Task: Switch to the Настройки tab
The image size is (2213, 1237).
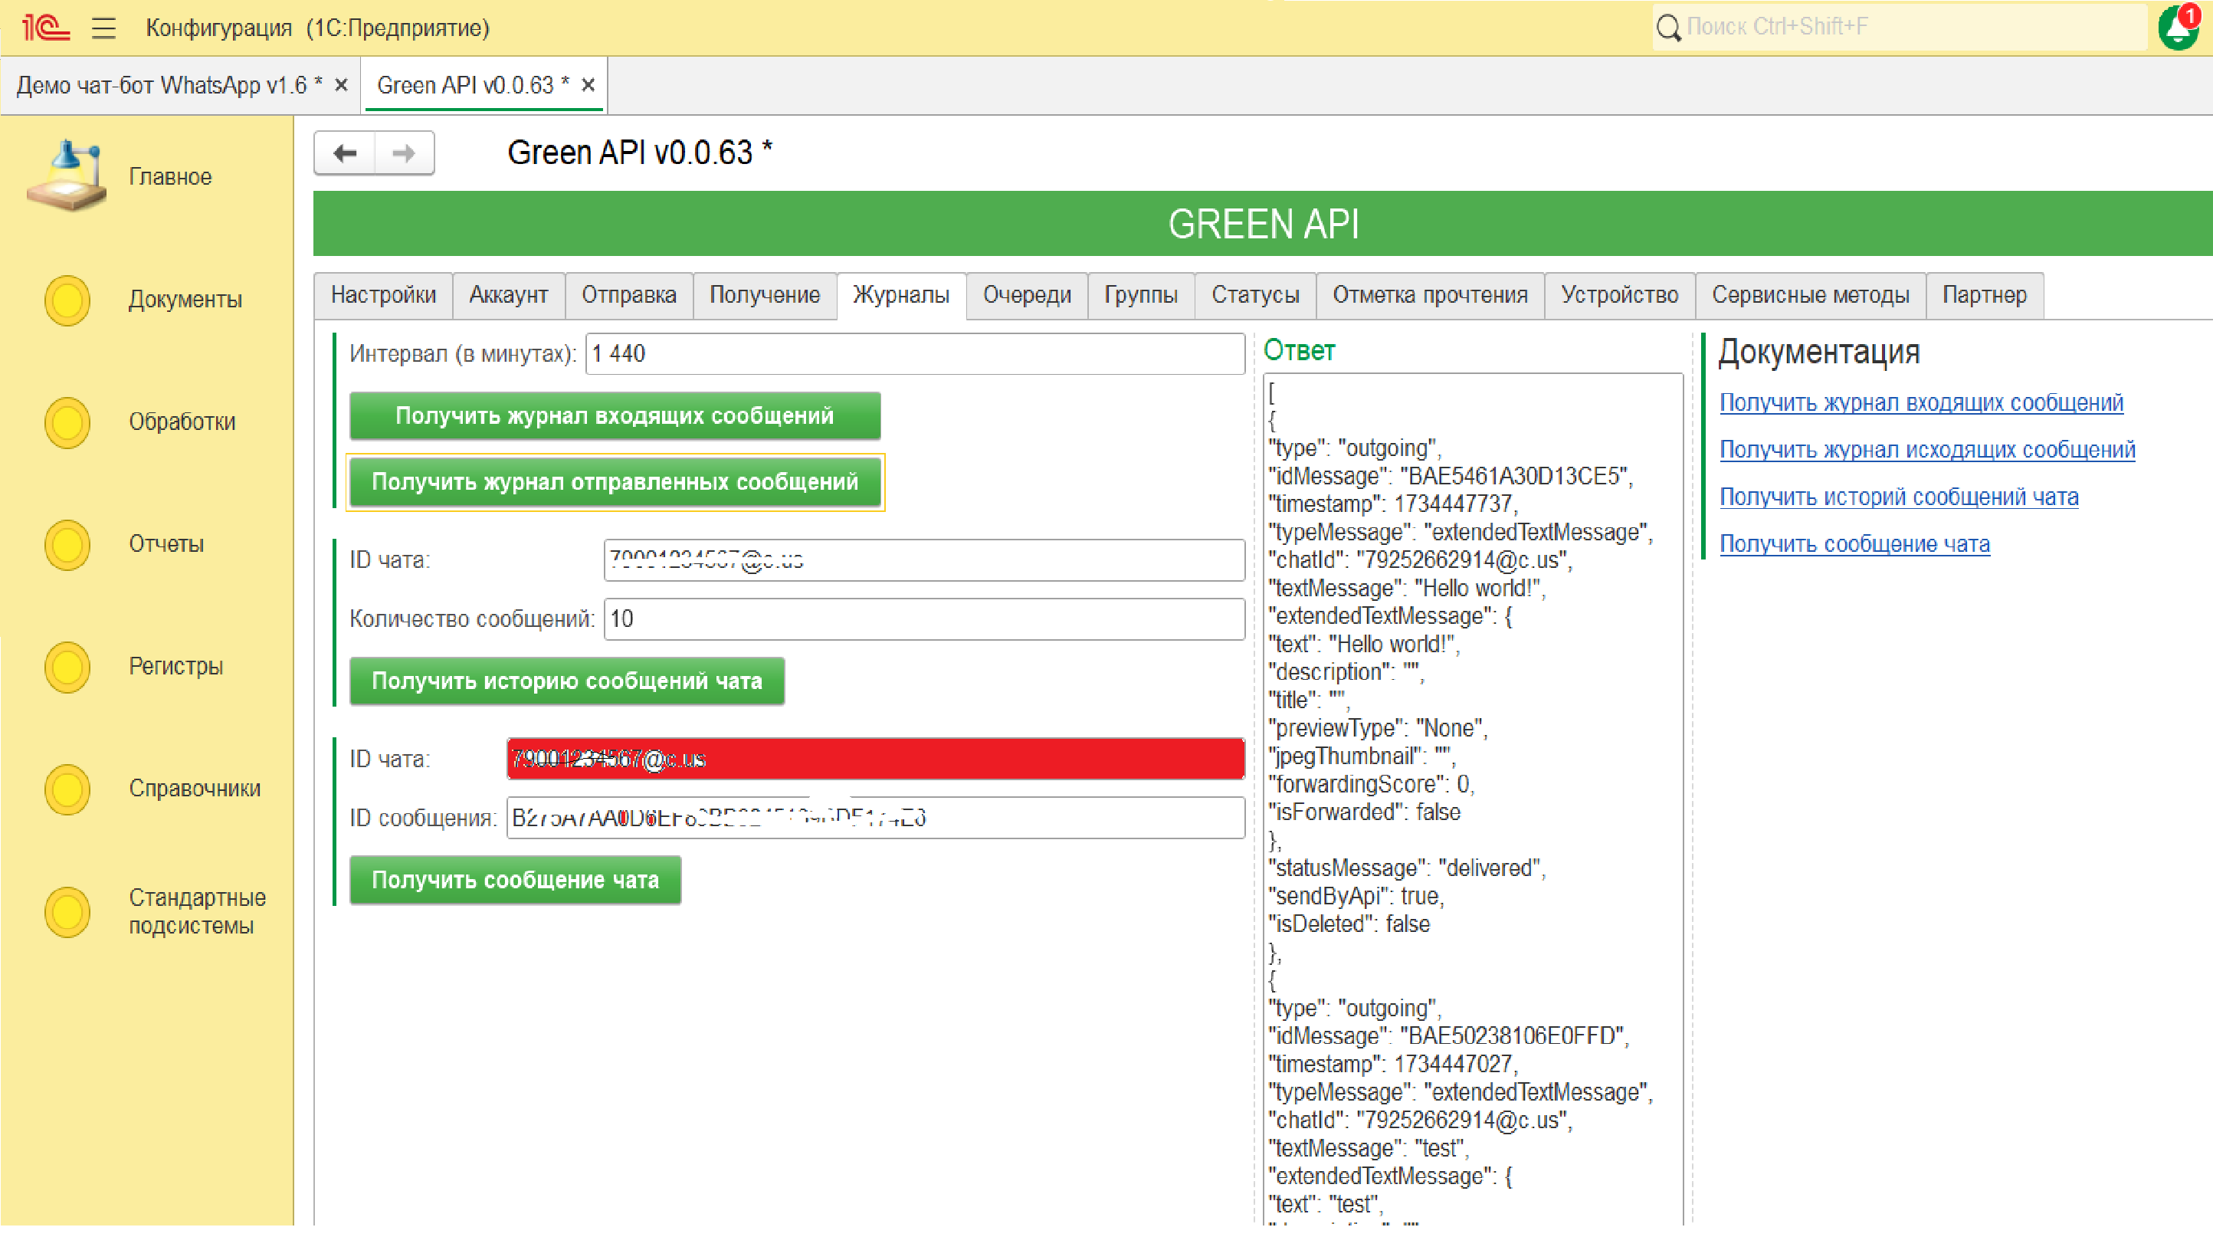Action: pyautogui.click(x=383, y=296)
